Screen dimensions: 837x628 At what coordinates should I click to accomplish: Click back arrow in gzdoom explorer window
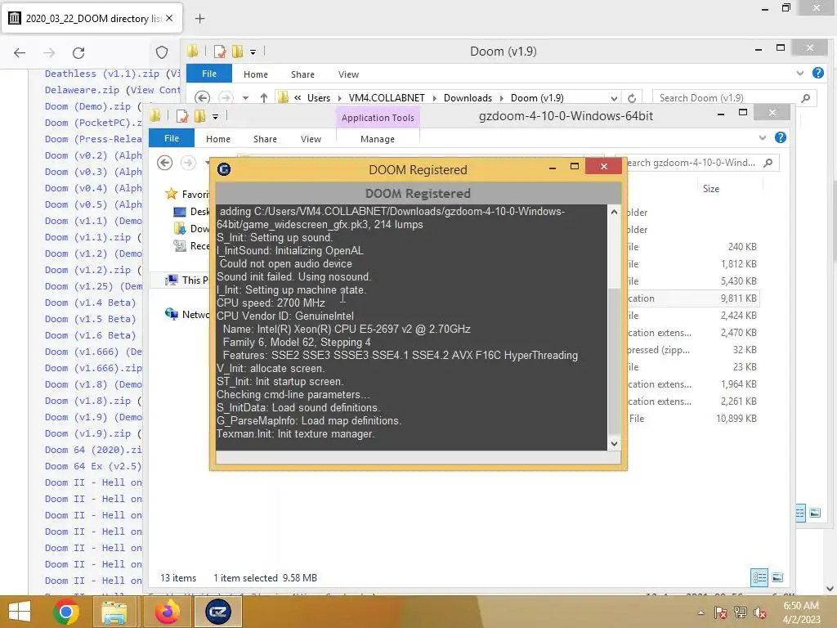pos(165,163)
